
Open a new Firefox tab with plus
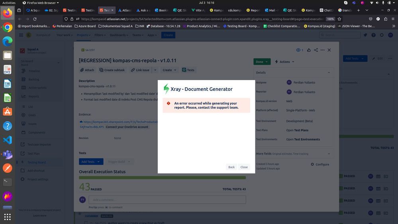(359, 10)
